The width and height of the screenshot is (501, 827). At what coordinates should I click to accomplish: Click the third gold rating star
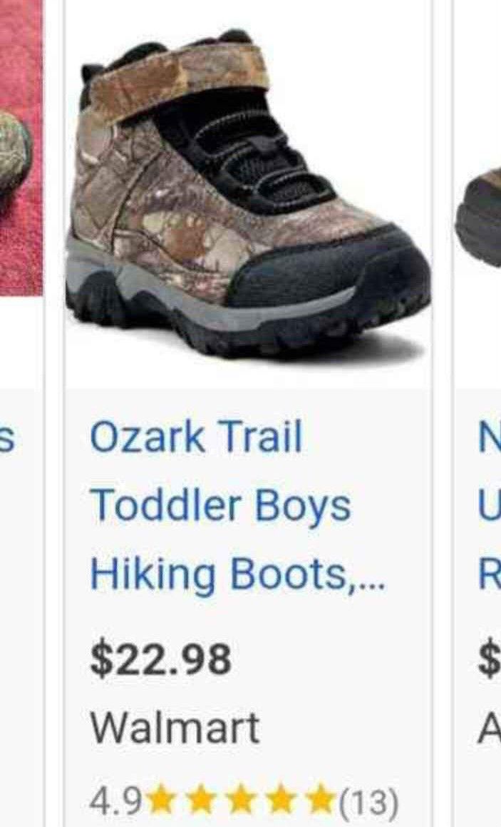242,800
